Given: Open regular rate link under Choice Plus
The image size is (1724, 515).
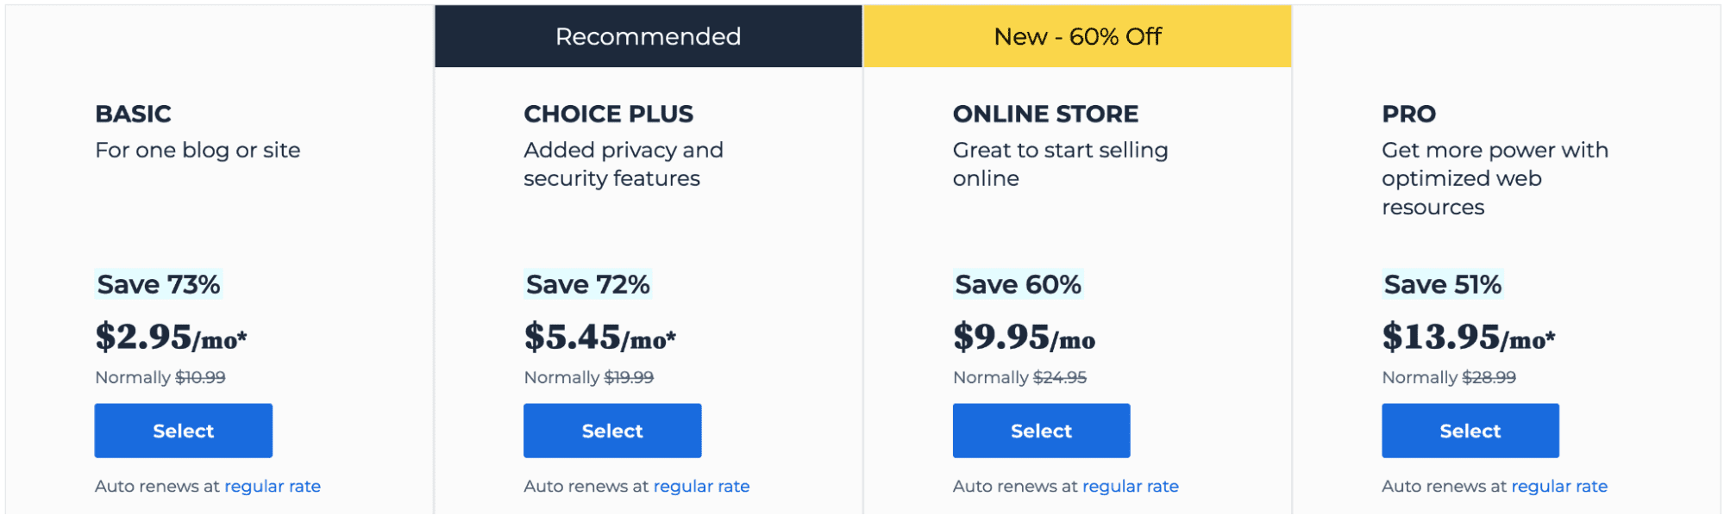Looking at the screenshot, I should [x=701, y=486].
